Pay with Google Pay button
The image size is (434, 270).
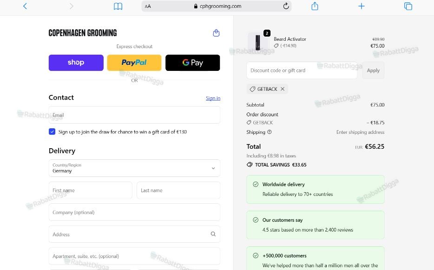[193, 63]
